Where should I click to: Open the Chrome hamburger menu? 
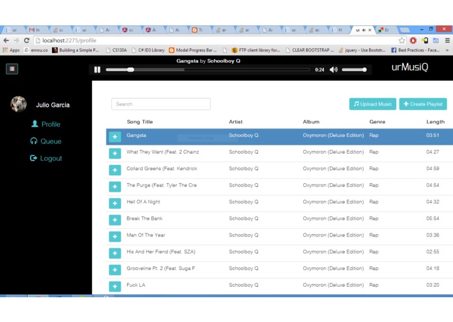pyautogui.click(x=447, y=40)
